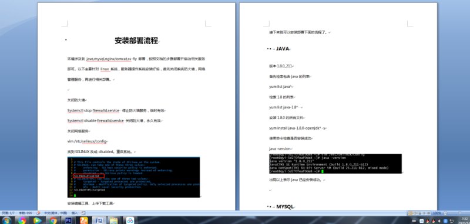This screenshot has width=470, height=224.
Task: Switch to Web Layout view
Action: (419, 213)
